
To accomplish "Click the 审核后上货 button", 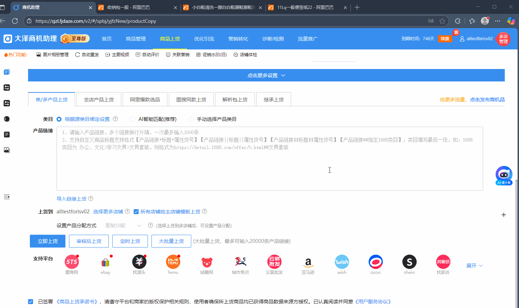I will (x=89, y=241).
